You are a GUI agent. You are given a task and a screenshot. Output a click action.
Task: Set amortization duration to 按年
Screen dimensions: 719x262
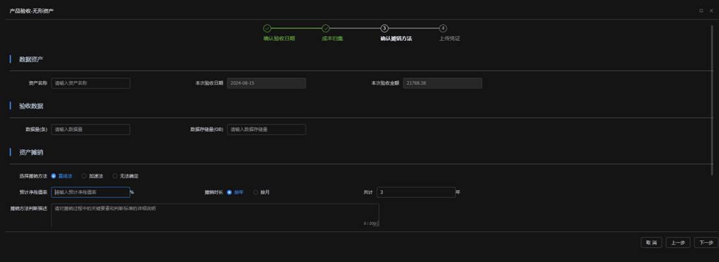tap(230, 192)
